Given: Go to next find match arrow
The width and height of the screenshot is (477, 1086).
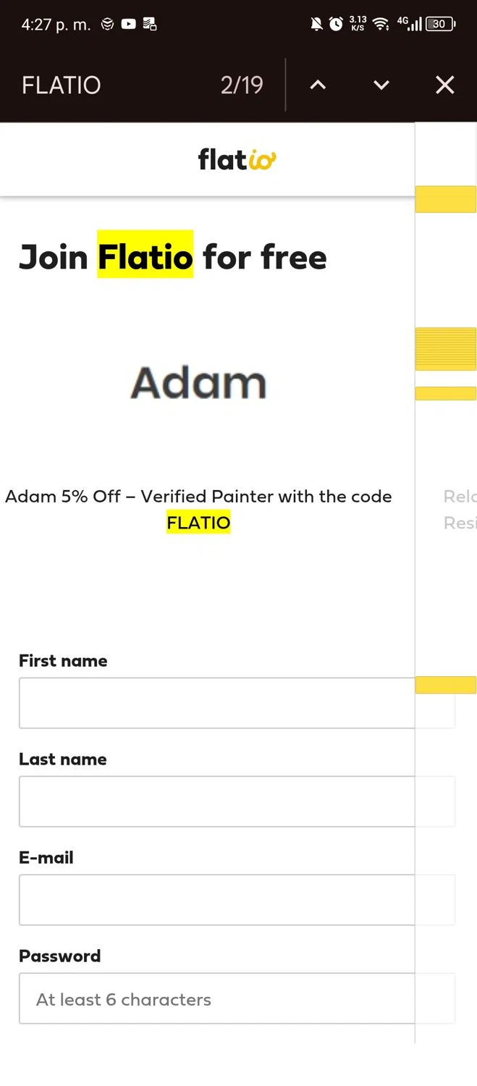Looking at the screenshot, I should (381, 85).
